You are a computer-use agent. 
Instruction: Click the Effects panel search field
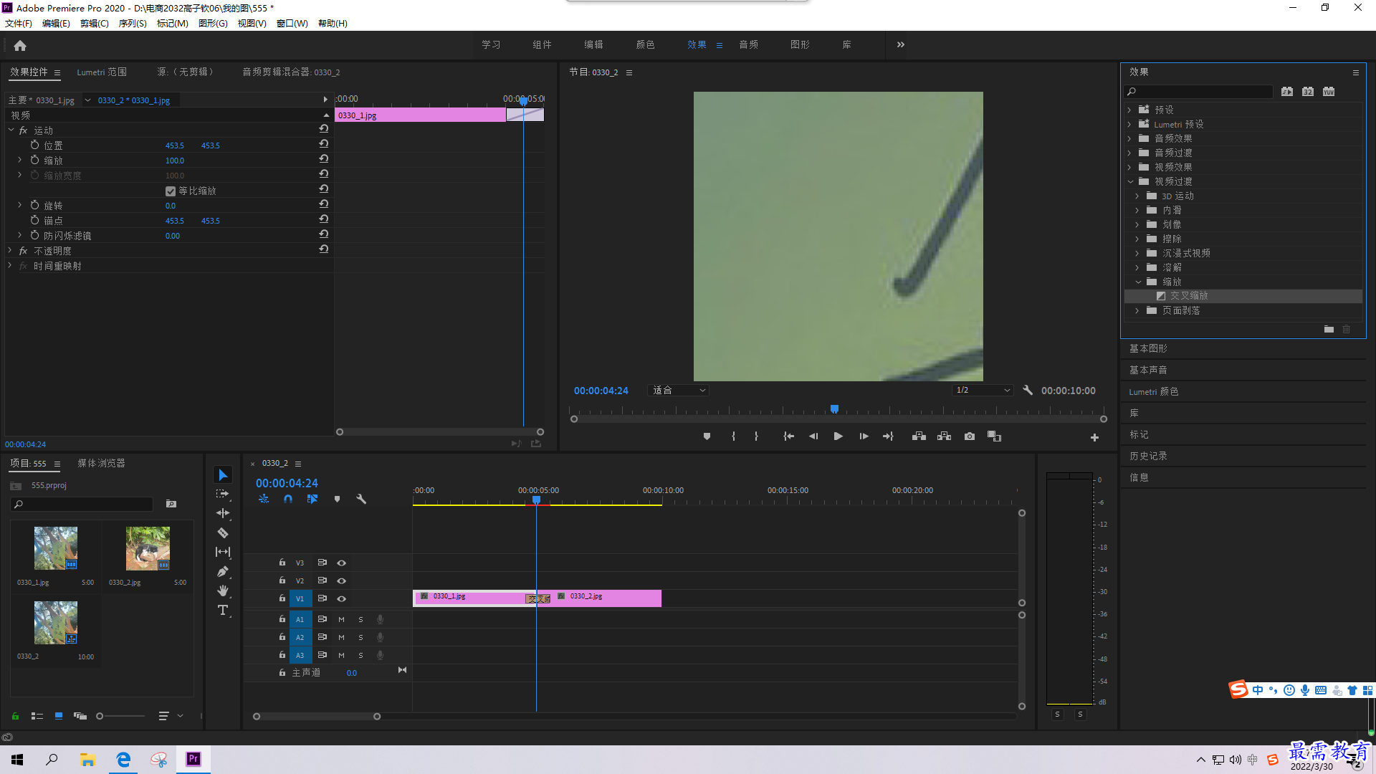click(x=1198, y=91)
